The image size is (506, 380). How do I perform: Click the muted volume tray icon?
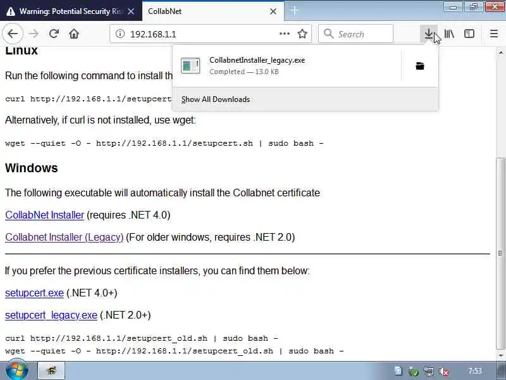[x=445, y=371]
